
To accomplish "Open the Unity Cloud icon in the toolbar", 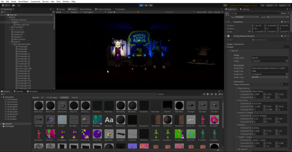I will click(13, 6).
